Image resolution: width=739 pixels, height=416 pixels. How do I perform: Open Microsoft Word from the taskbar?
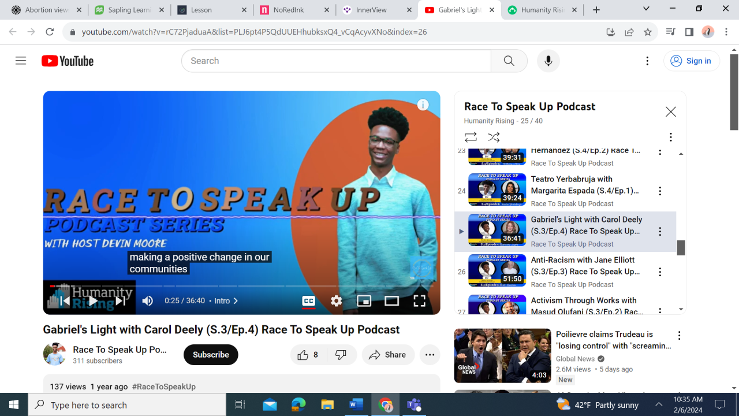(356, 404)
